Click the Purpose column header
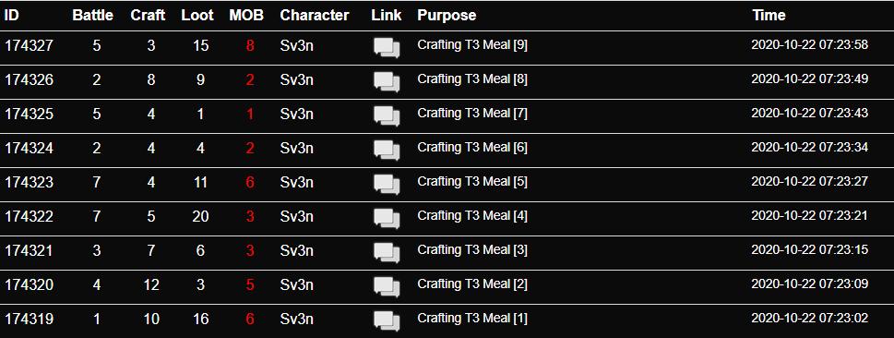The image size is (894, 338). [447, 16]
